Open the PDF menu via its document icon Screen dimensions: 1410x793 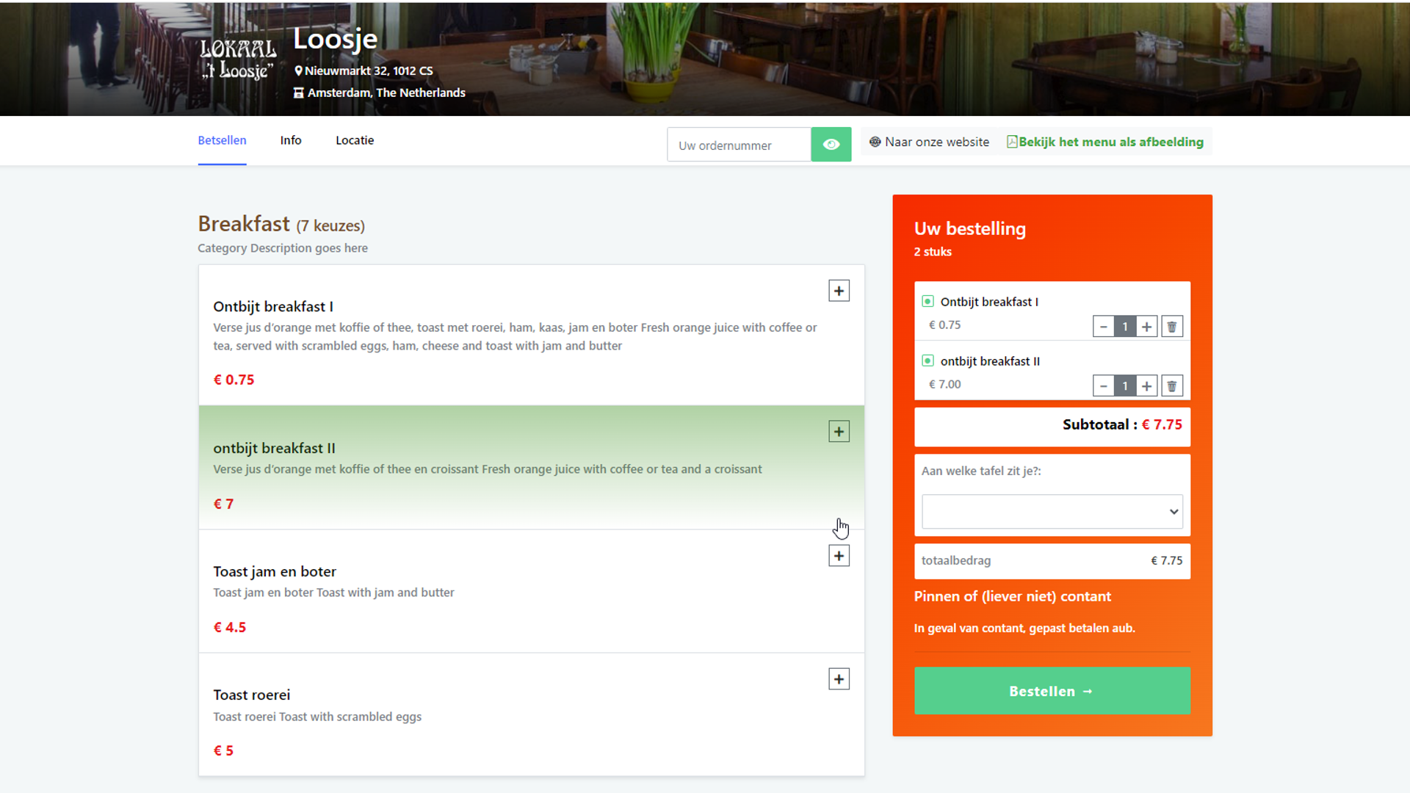point(1013,141)
